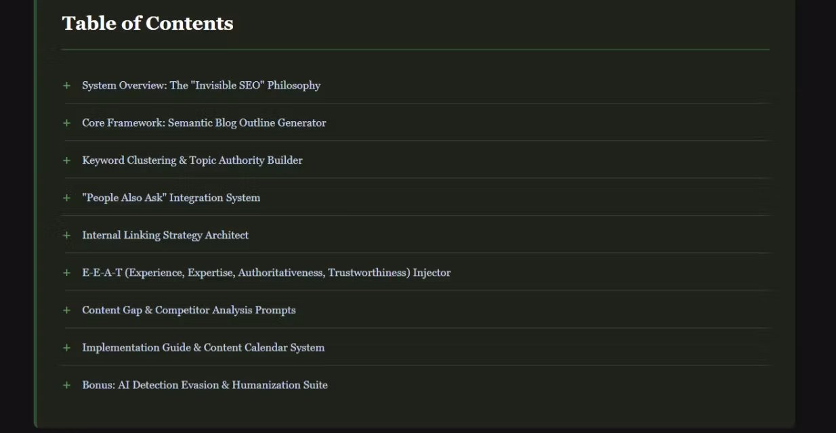Screen dimensions: 836x433
Task: Expand Internal Linking Strategy with plus icon
Action: [x=66, y=235]
